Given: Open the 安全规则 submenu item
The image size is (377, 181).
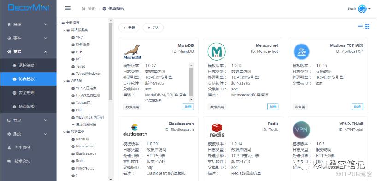Looking at the screenshot, I should pyautogui.click(x=29, y=93).
